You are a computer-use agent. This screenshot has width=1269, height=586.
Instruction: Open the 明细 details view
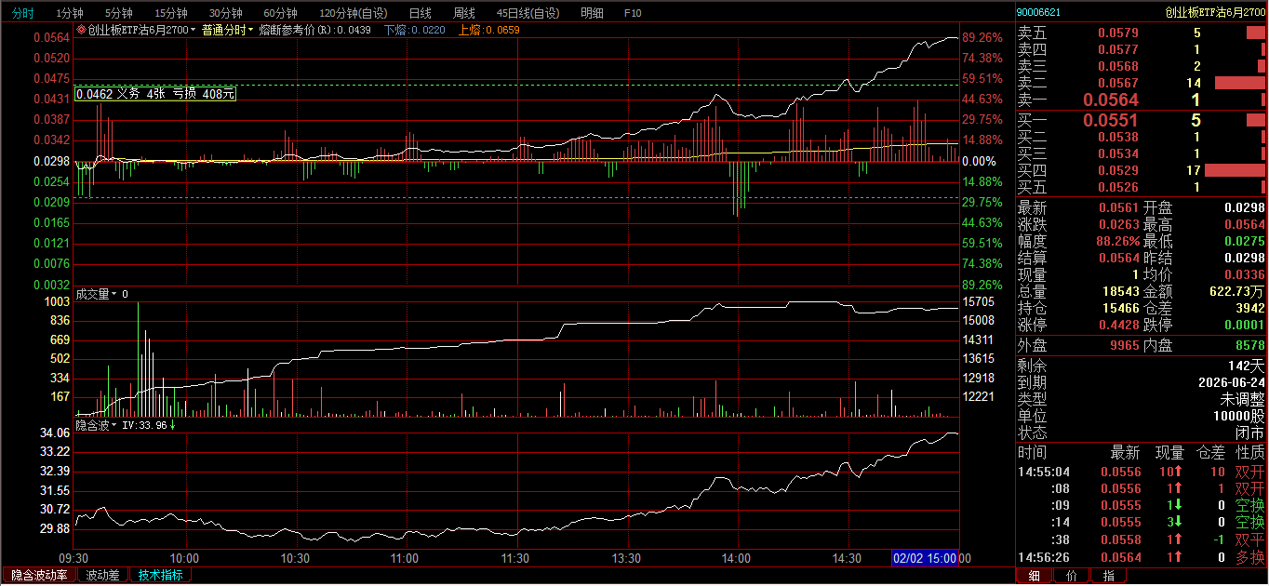tap(591, 13)
